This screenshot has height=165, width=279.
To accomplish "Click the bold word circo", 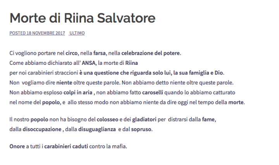I will pos(72,53).
